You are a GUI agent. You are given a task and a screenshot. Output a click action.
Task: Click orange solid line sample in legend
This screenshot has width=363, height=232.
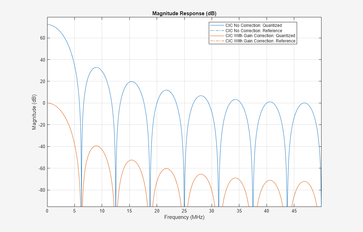(x=217, y=36)
